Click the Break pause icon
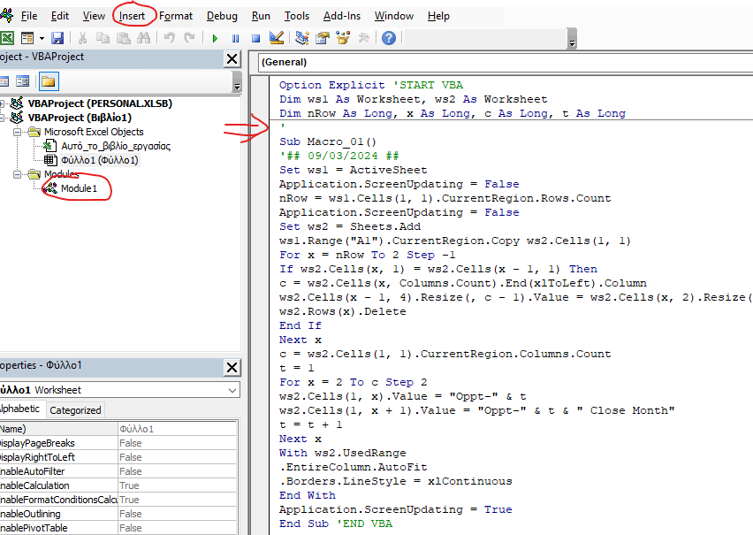 (235, 38)
